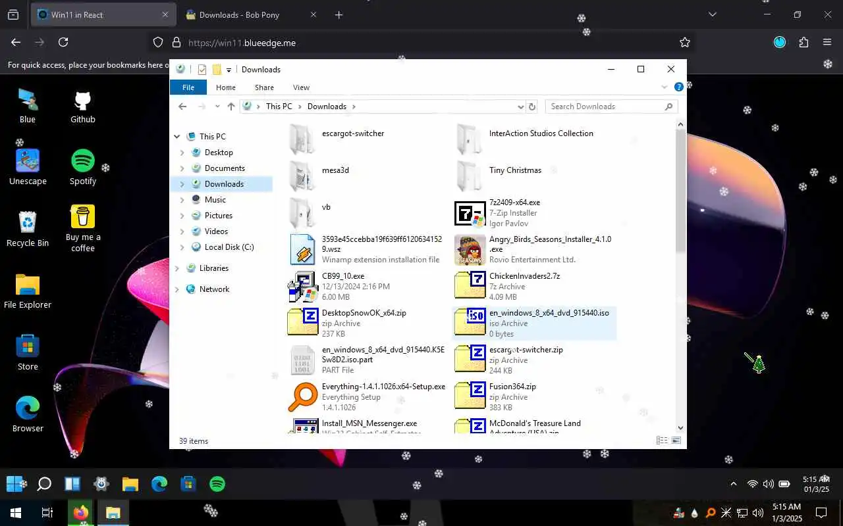
Task: Click Win11 Start button in inner taskbar
Action: pos(14,484)
